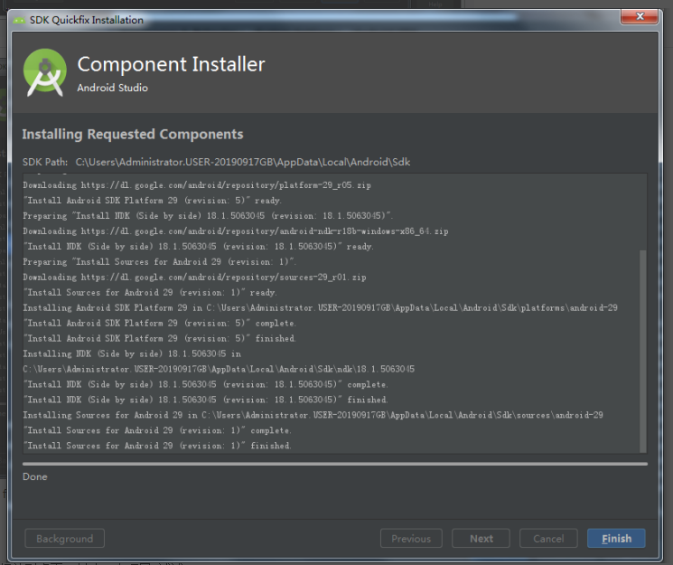Click the Finish button

point(616,539)
